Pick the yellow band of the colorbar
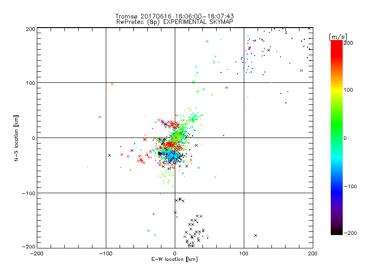 click(x=337, y=90)
